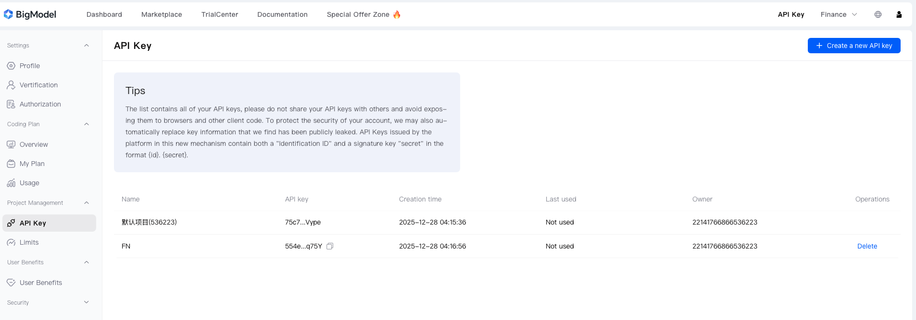The image size is (916, 320).
Task: Click the Tips heading
Action: point(135,91)
